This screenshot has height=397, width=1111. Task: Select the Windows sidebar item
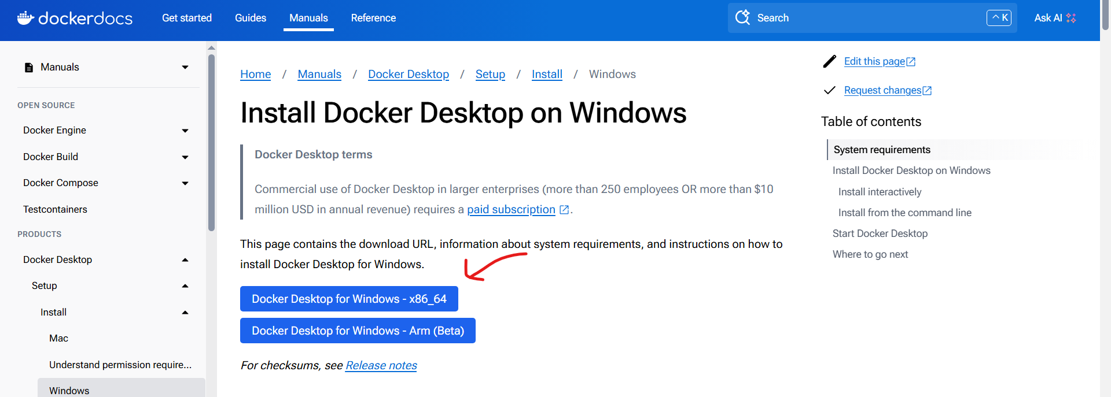point(122,388)
